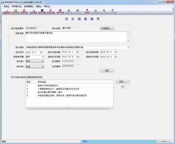175x144 pixels.
Task: Select list row 2 《房屋所有权证》
Action: pyautogui.click(x=69, y=89)
